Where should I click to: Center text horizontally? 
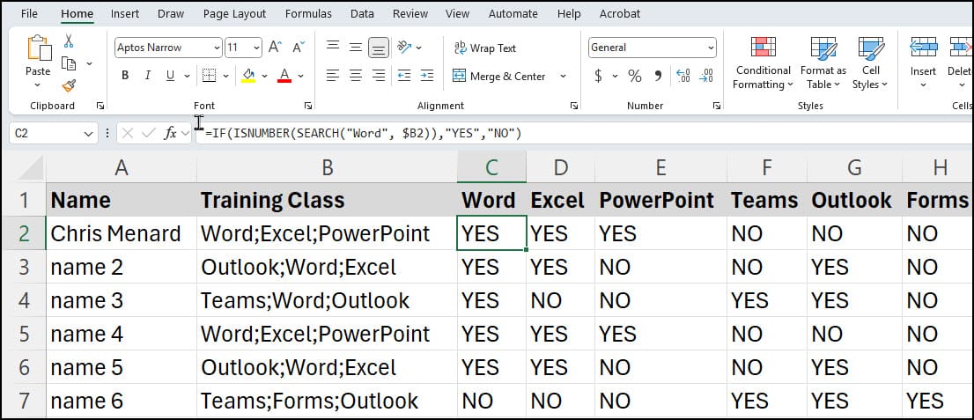(355, 76)
